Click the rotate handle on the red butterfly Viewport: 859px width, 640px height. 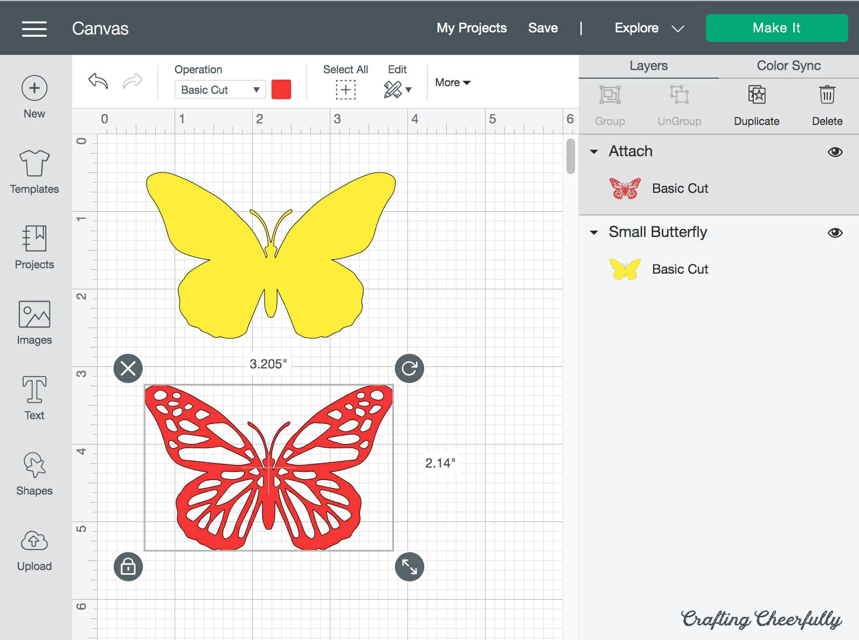click(409, 368)
